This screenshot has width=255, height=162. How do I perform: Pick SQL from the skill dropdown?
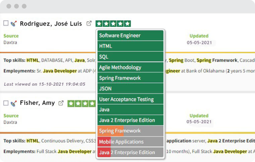[130, 57]
